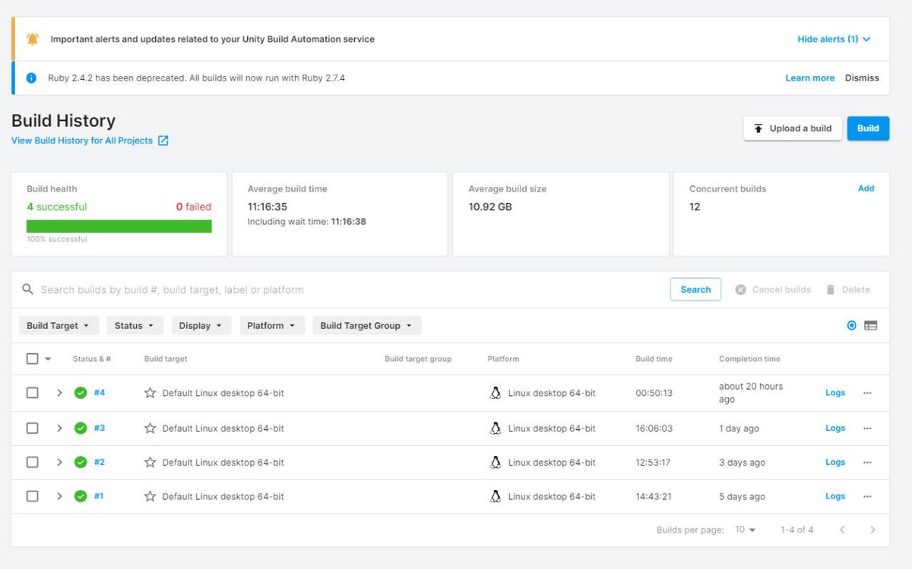The height and width of the screenshot is (569, 912).
Task: Open the Status filter dropdown
Action: pos(135,325)
